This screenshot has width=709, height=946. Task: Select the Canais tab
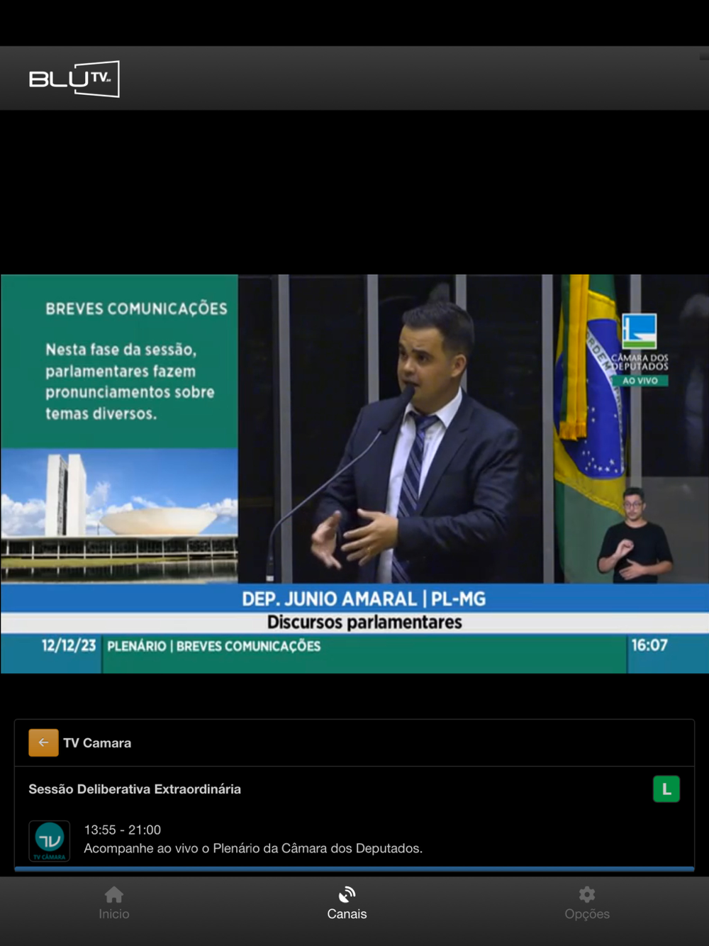pos(347,903)
